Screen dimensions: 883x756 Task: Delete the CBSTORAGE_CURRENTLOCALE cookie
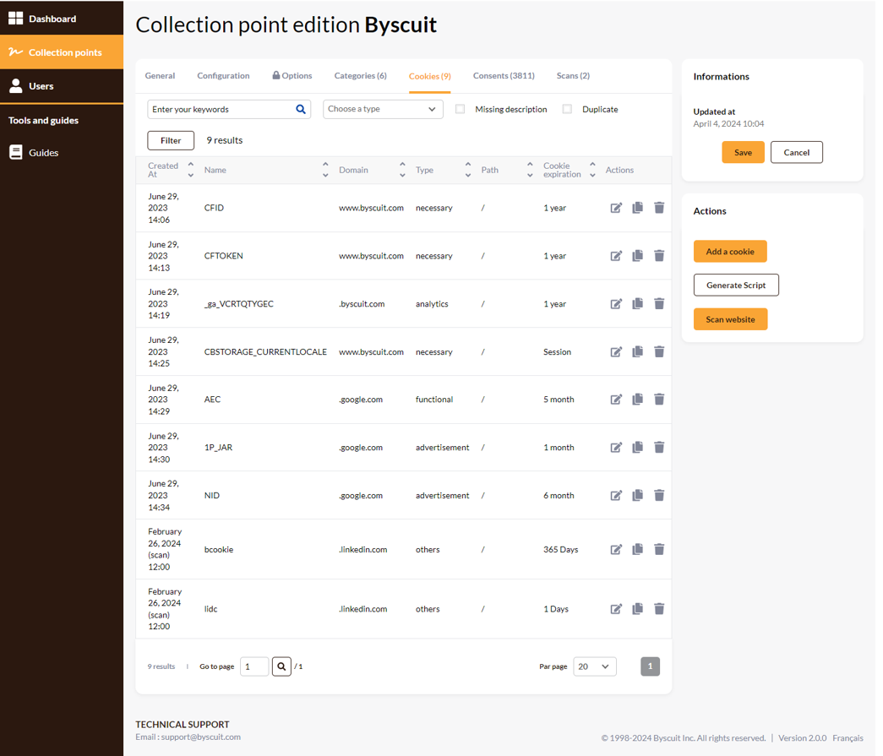pos(659,352)
